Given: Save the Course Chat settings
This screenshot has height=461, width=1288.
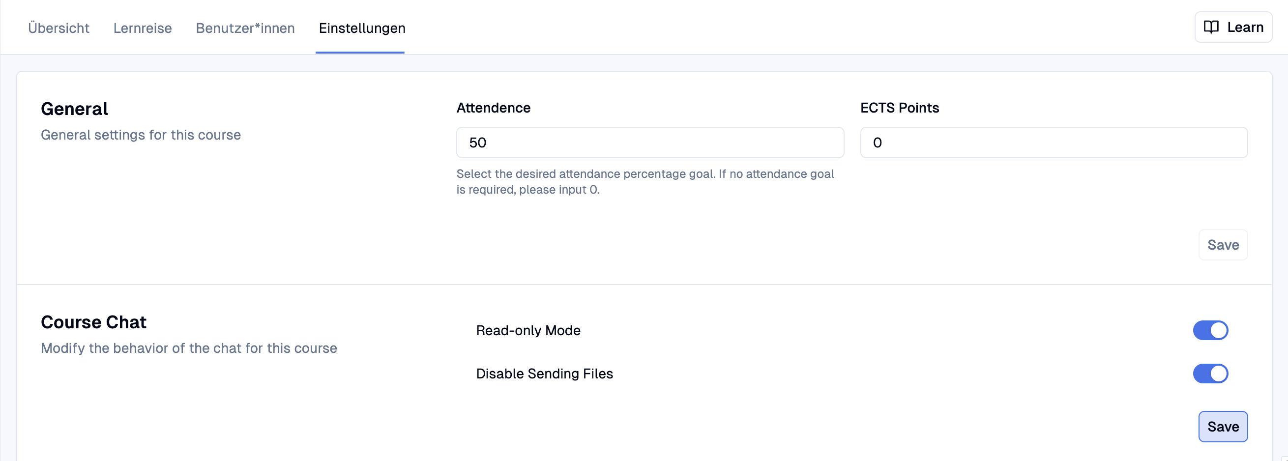Looking at the screenshot, I should pyautogui.click(x=1223, y=427).
